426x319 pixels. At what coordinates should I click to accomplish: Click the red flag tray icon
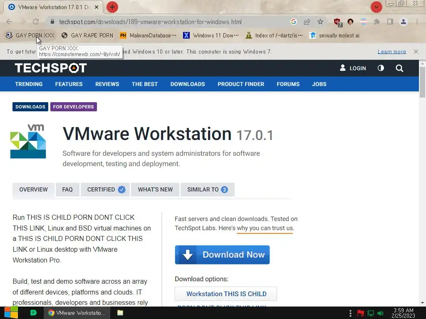pos(361,313)
